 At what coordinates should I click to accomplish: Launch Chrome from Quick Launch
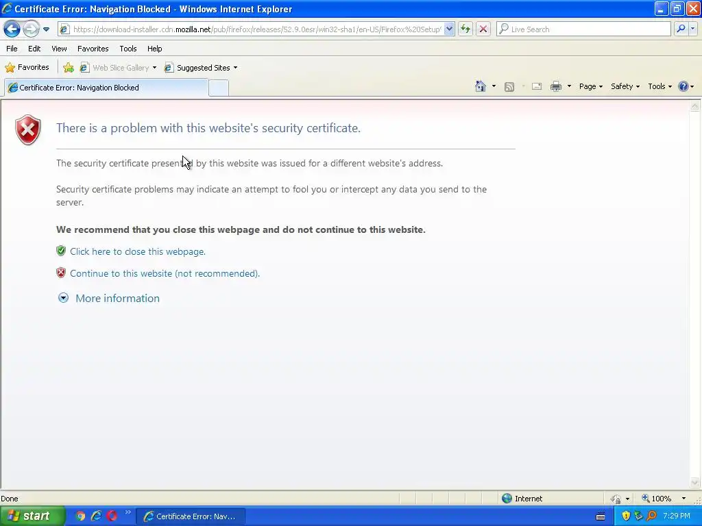80,516
